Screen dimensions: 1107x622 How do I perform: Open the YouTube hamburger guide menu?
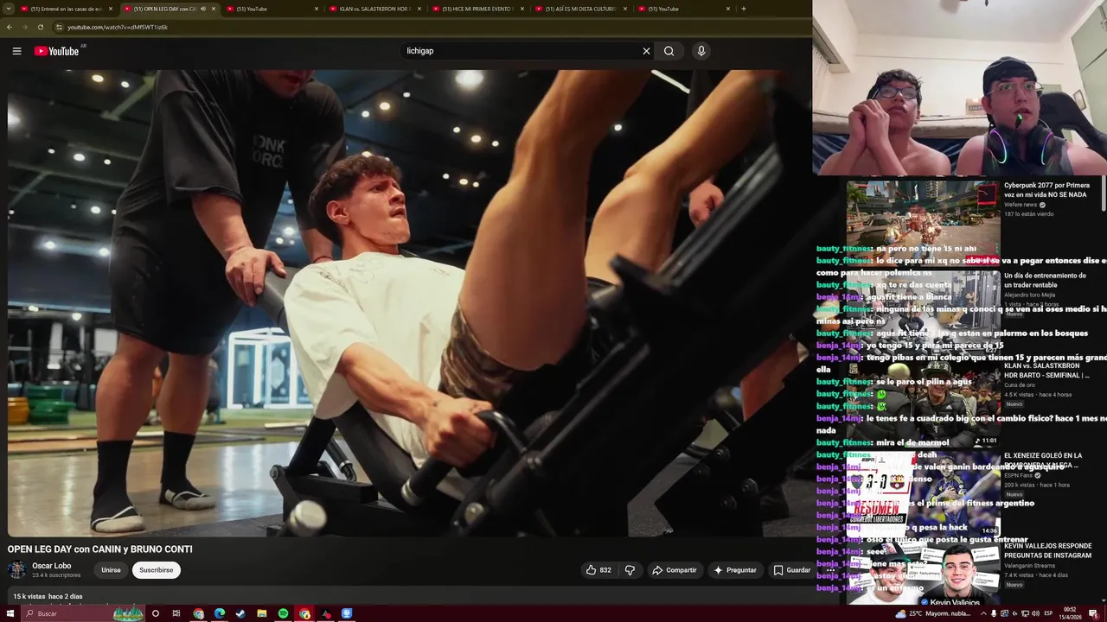pyautogui.click(x=16, y=51)
